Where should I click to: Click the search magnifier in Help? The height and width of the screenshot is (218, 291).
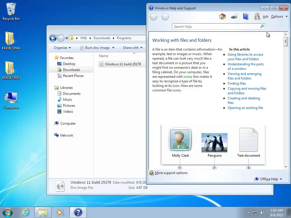[x=262, y=26]
